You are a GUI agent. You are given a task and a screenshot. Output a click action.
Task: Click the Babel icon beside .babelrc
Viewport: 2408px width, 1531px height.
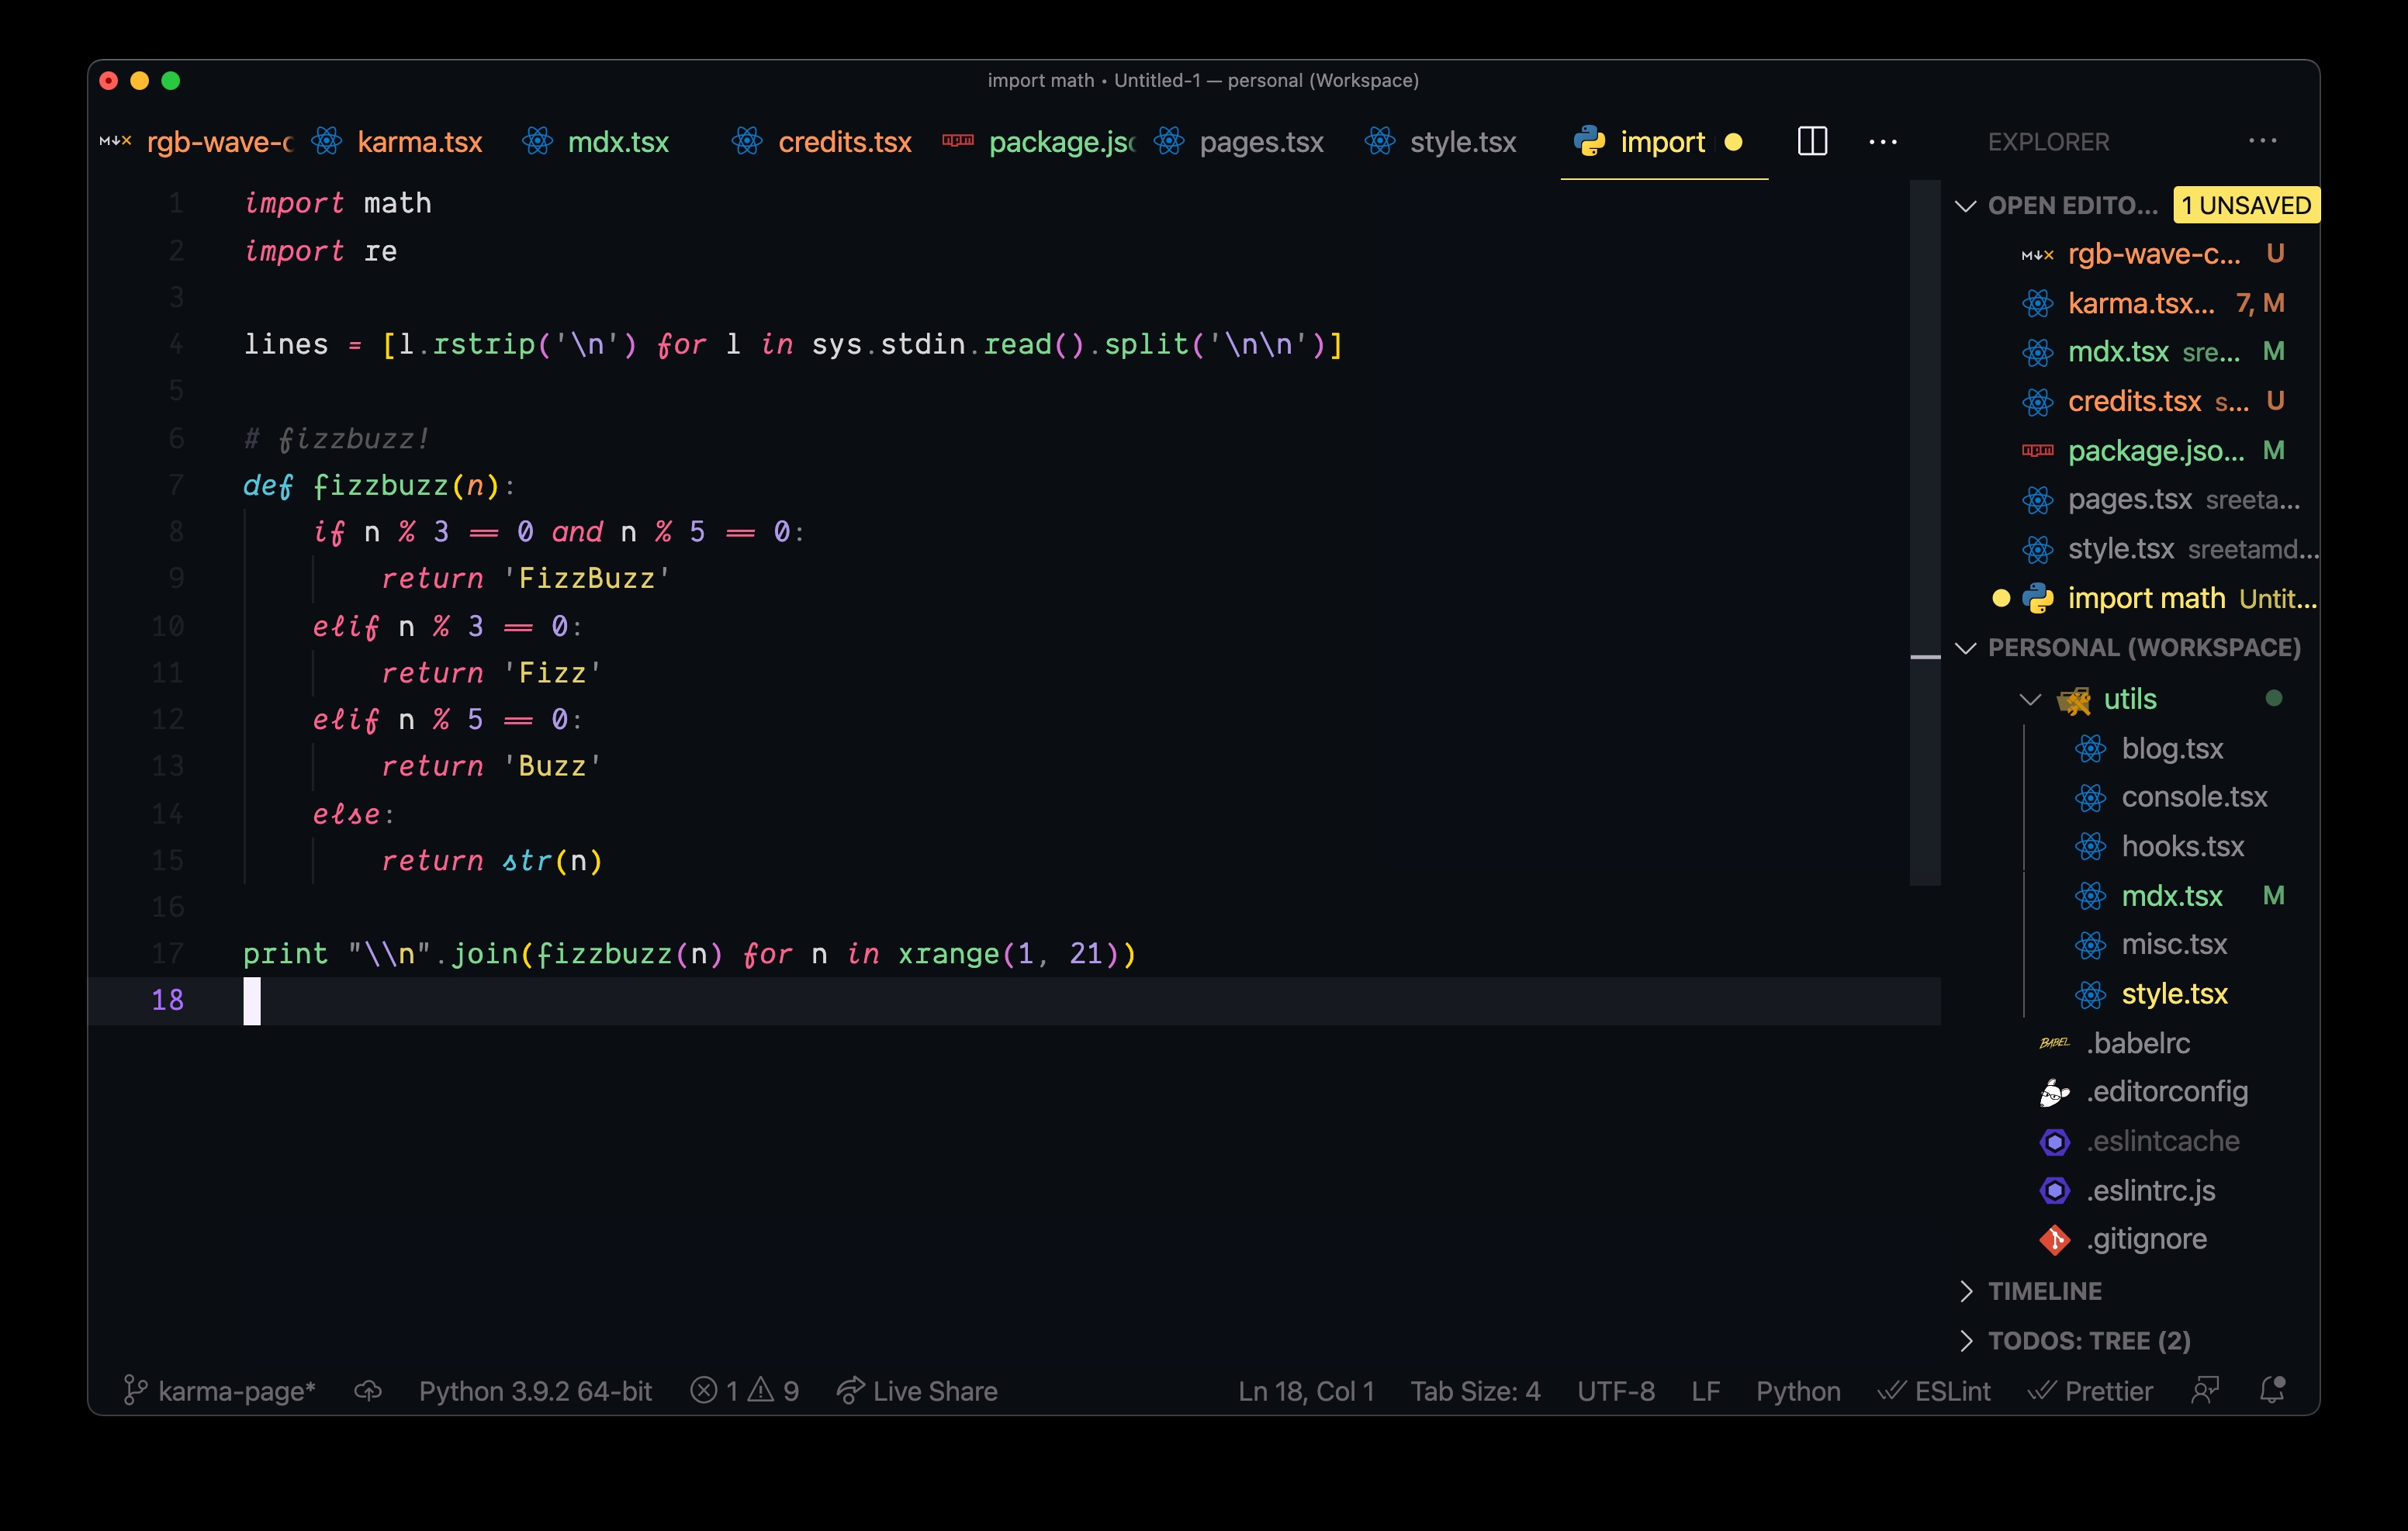pos(2054,1043)
